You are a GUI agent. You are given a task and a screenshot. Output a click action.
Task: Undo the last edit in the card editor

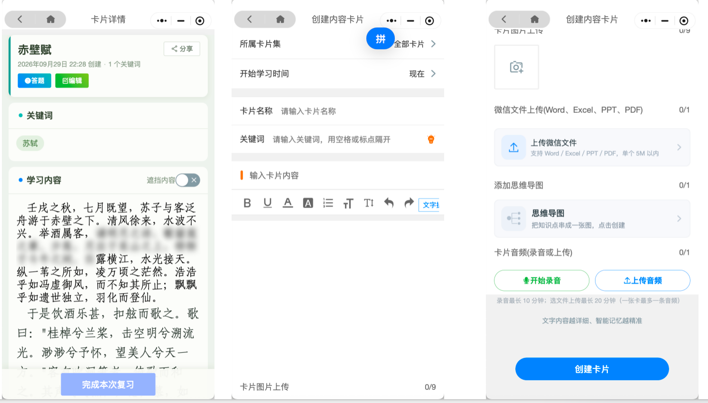coord(389,203)
